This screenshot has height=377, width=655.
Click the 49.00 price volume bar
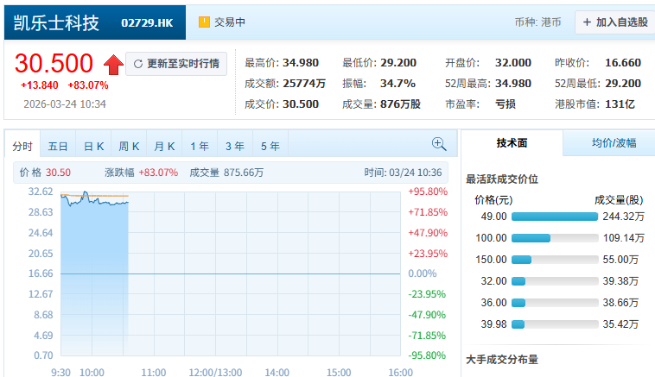click(555, 217)
